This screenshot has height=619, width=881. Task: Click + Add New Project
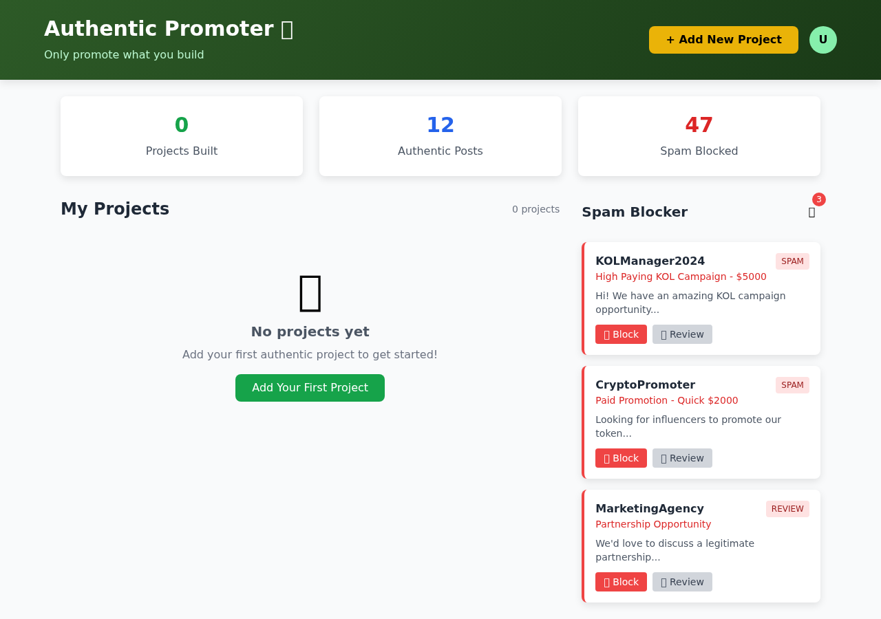723,39
